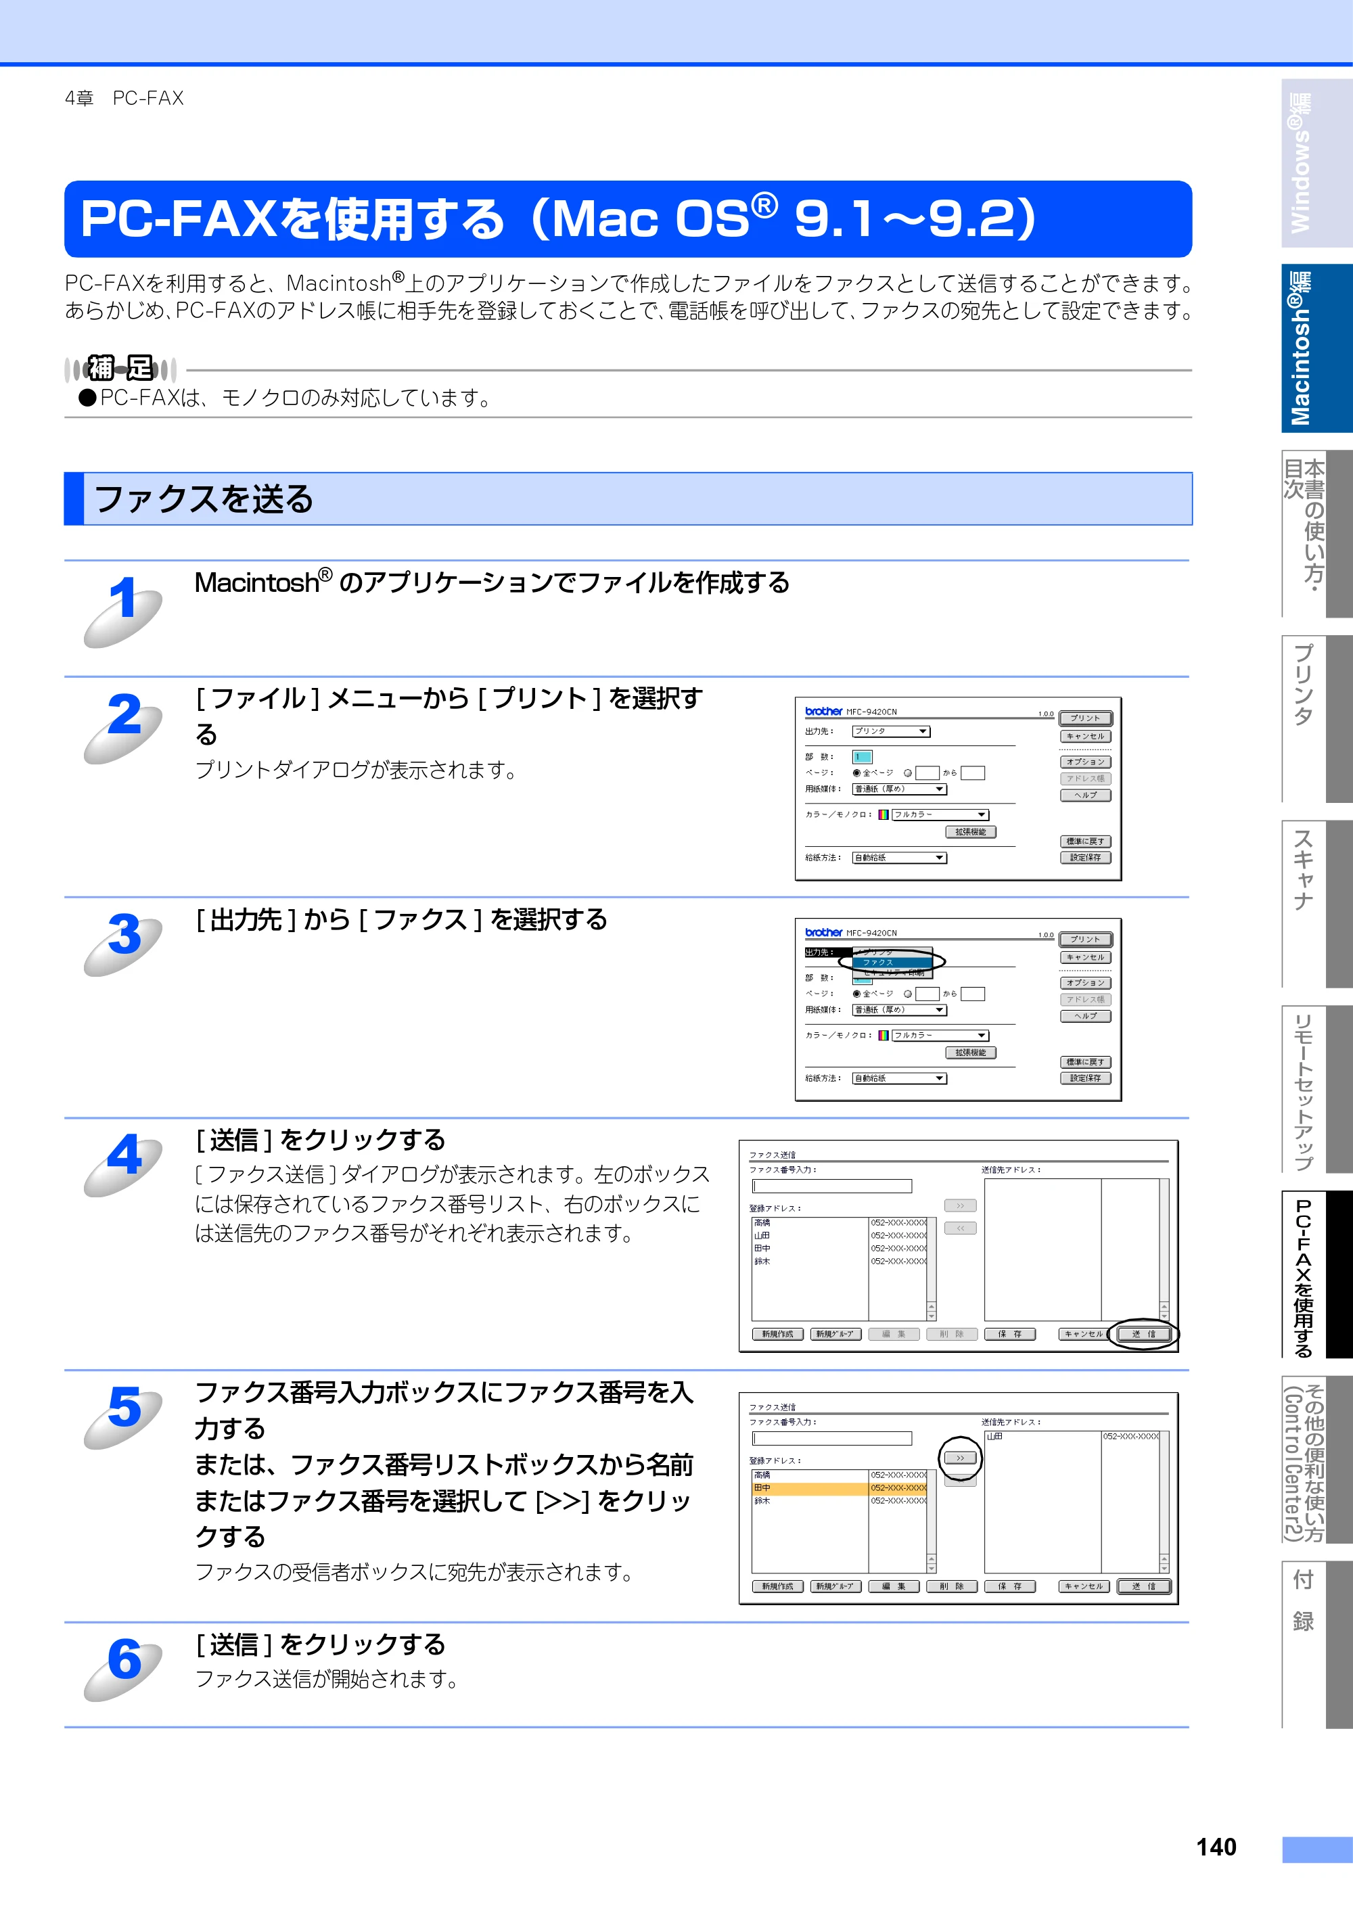The width and height of the screenshot is (1353, 1915).
Task: Open フルカラー color dropdown in step 2 dialog
Action: coord(940,815)
